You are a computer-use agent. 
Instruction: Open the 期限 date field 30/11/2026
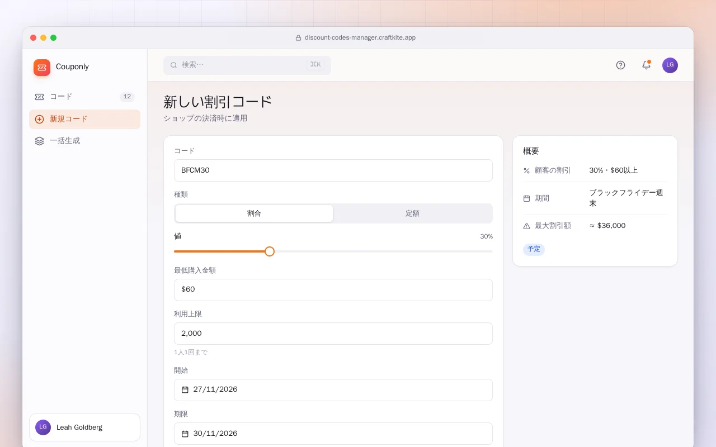pos(333,434)
